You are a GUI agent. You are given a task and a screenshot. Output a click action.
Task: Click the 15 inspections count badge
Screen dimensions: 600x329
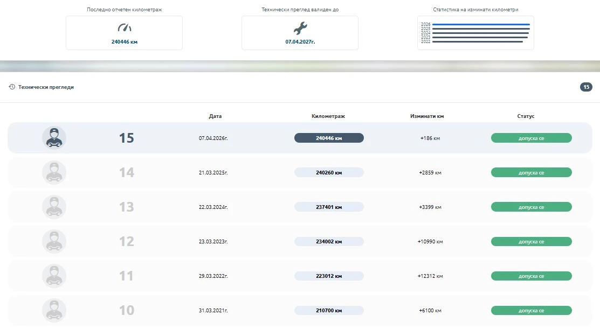(586, 87)
